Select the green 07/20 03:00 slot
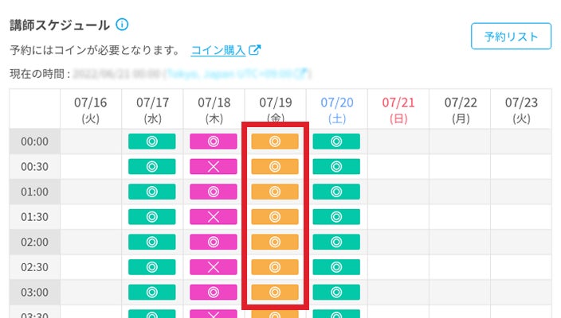Viewport: 561px width, 318px height. (336, 292)
